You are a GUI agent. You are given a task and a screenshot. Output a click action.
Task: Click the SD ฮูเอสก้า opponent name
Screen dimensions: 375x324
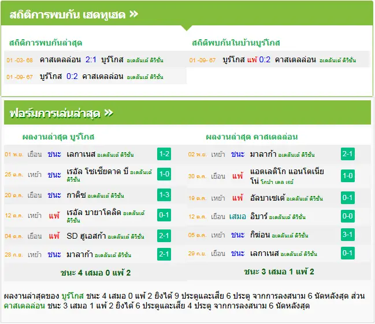click(x=86, y=236)
